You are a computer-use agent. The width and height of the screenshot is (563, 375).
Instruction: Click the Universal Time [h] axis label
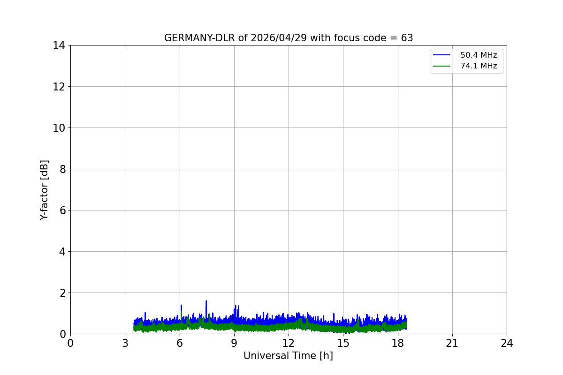[288, 356]
